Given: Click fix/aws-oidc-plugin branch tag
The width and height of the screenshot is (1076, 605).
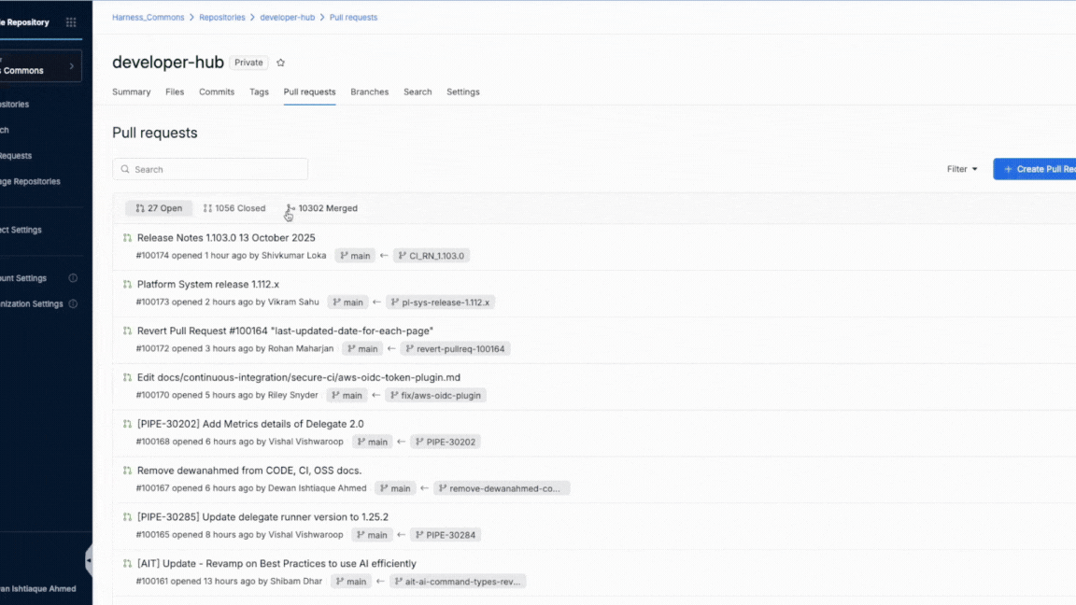Looking at the screenshot, I should (435, 396).
